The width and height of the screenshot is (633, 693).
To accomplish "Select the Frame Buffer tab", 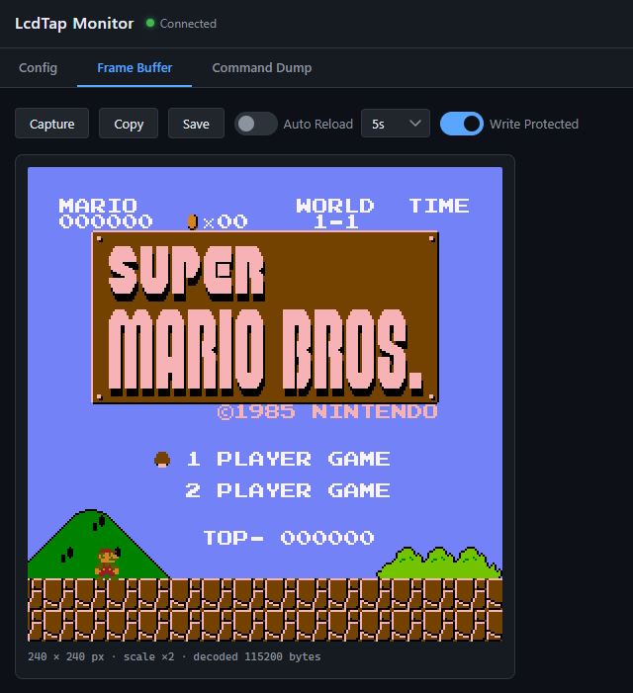I will coord(135,67).
